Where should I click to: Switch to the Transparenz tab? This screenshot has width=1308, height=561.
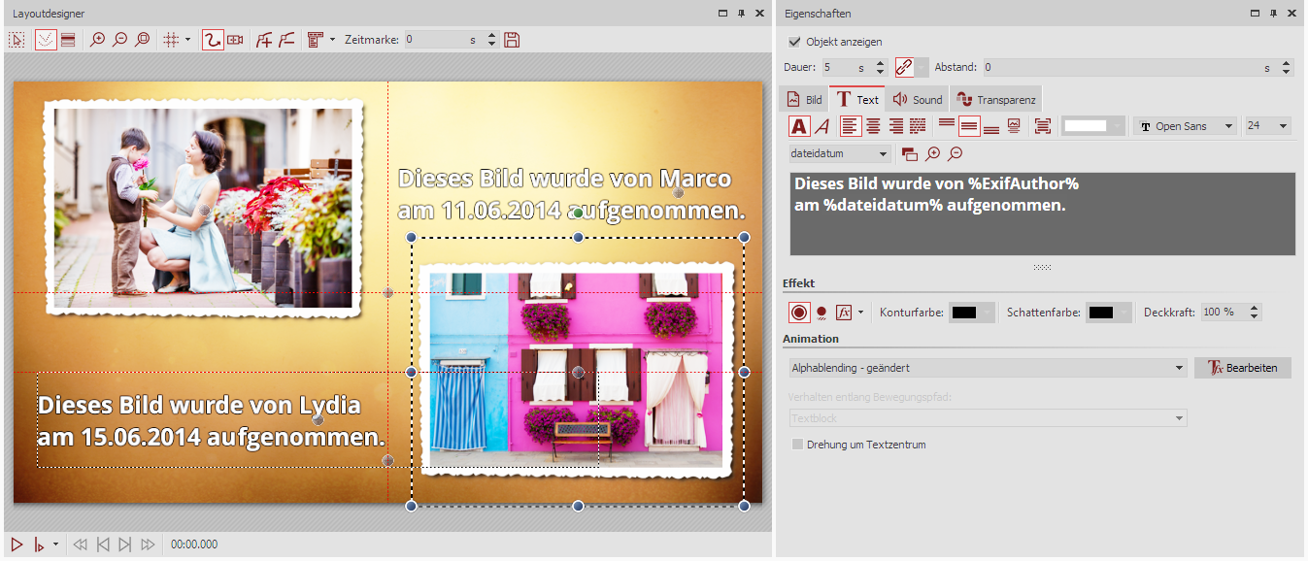(996, 98)
